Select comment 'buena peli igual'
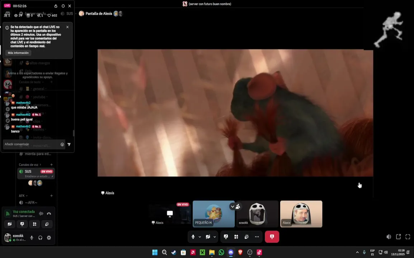This screenshot has height=258, width=414. coord(22,119)
